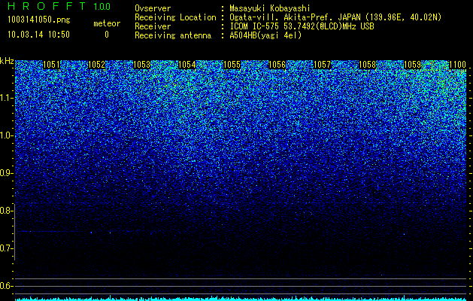This screenshot has height=301, width=473.
Task: Click the 1053 time marker
Action: pos(142,65)
